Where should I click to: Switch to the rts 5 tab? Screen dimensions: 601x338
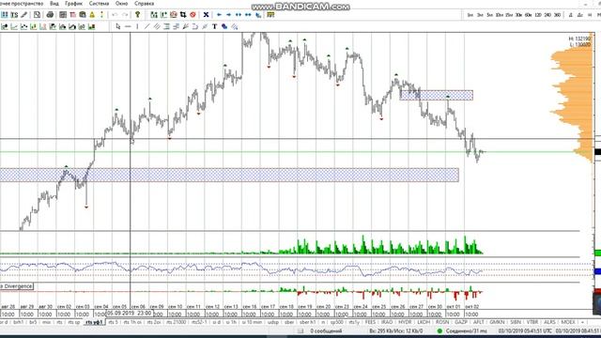click(113, 322)
